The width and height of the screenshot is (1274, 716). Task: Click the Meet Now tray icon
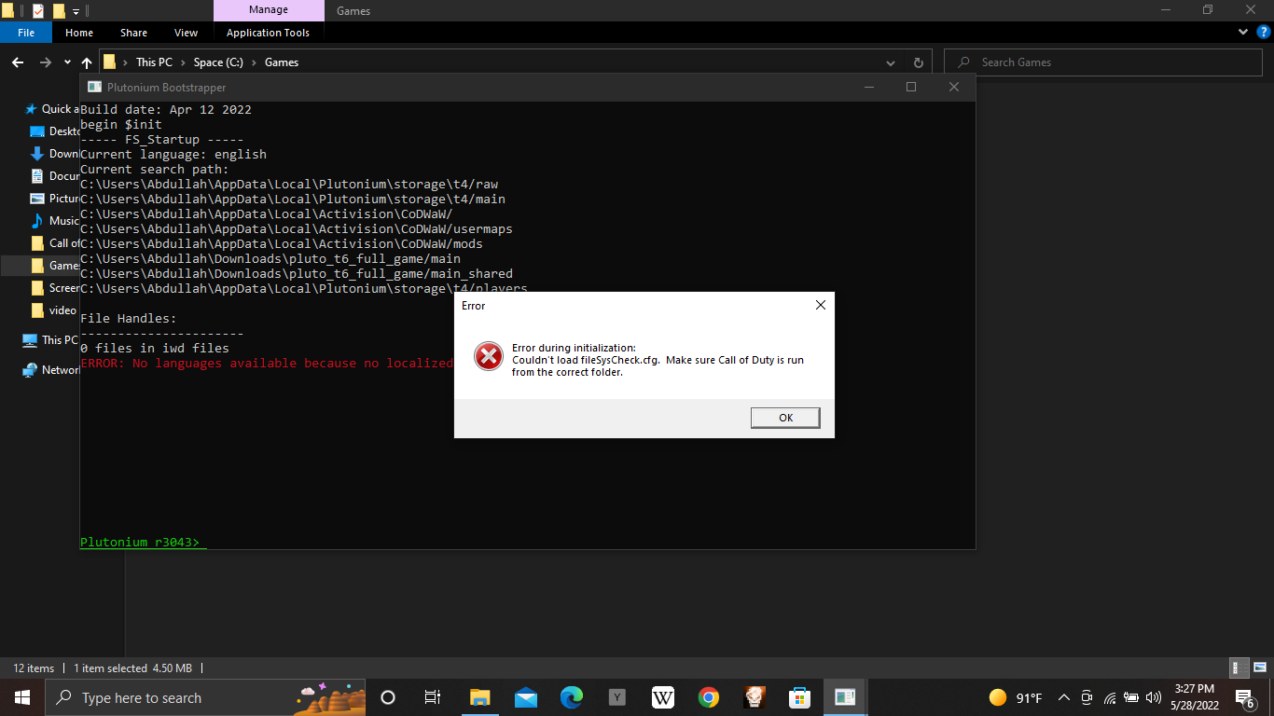(x=1087, y=697)
